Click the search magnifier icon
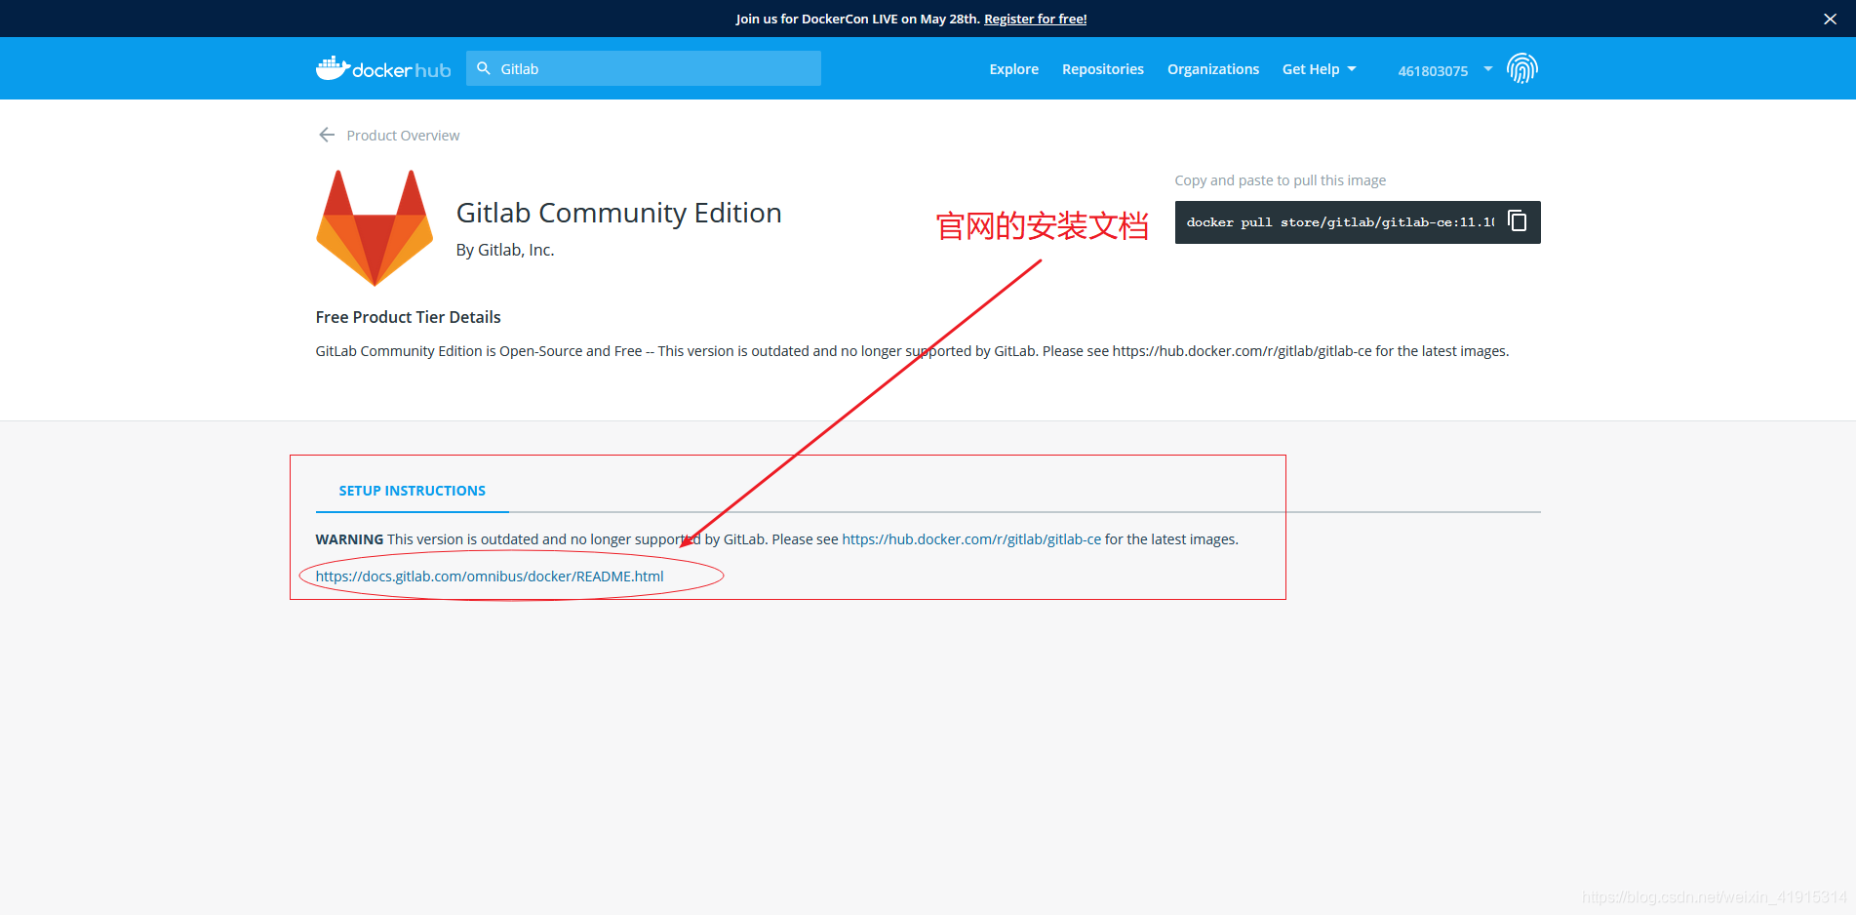This screenshot has width=1856, height=915. click(x=484, y=68)
